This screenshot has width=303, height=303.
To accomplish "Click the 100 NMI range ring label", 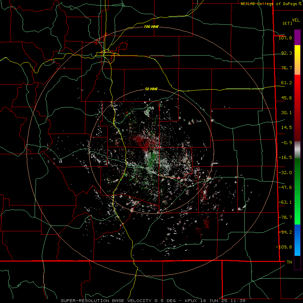I will pos(151,27).
